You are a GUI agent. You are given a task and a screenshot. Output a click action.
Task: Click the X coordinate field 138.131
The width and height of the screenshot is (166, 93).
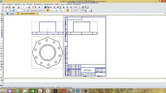(76, 10)
